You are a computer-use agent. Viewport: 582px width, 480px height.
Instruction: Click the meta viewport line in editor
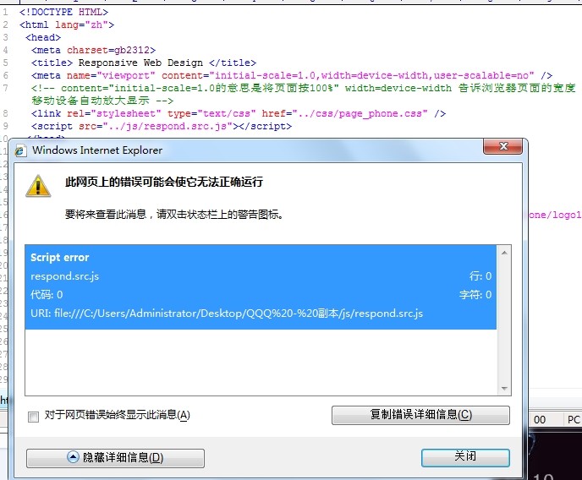tap(292, 75)
